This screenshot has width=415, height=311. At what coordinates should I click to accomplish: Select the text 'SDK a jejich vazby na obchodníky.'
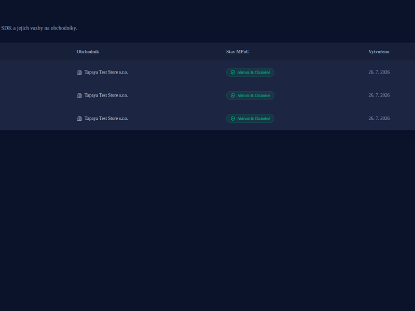click(x=39, y=28)
